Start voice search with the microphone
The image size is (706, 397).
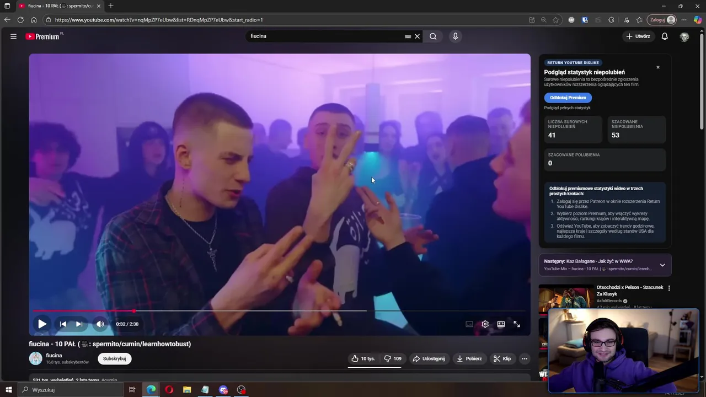455,36
